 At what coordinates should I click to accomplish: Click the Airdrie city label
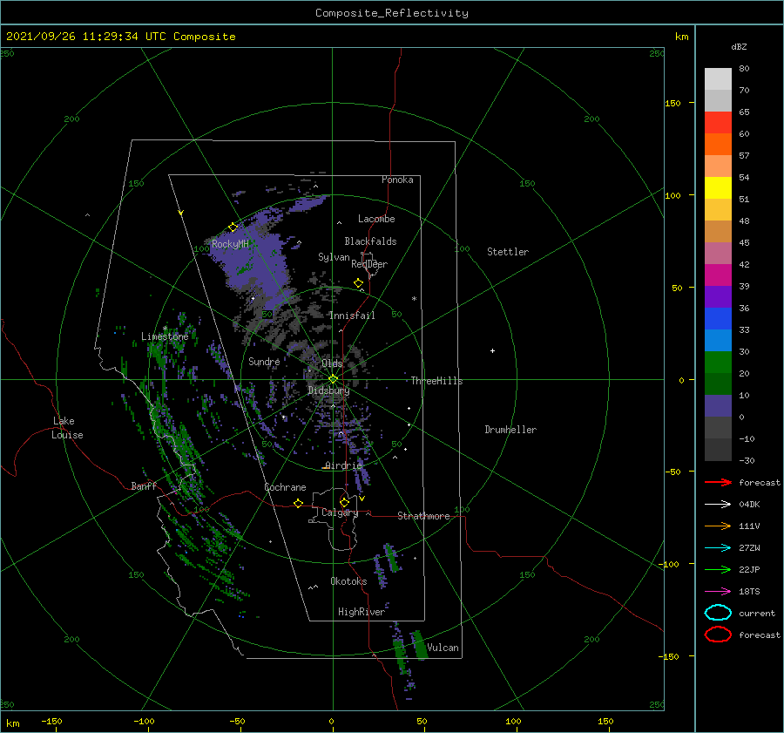343,465
